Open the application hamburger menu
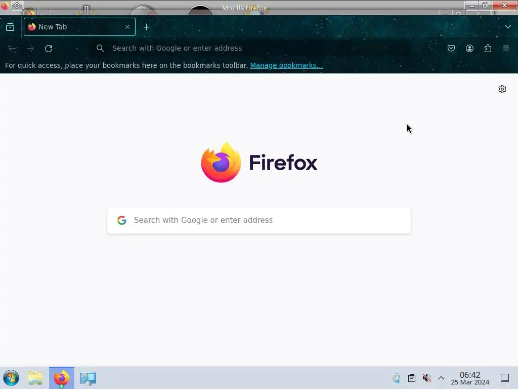This screenshot has width=518, height=389. pos(506,48)
